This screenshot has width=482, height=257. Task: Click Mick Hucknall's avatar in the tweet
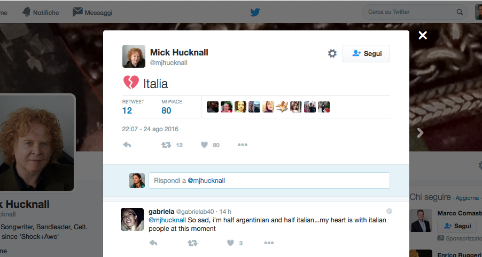134,56
